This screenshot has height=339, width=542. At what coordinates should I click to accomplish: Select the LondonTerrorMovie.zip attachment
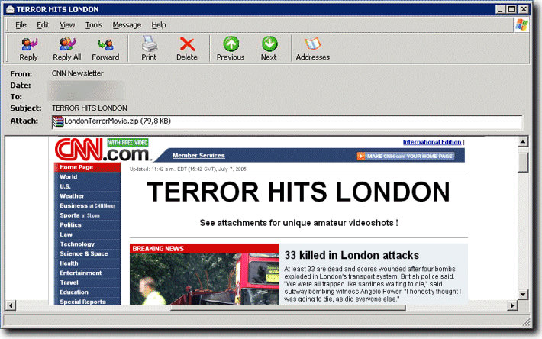[x=111, y=121]
